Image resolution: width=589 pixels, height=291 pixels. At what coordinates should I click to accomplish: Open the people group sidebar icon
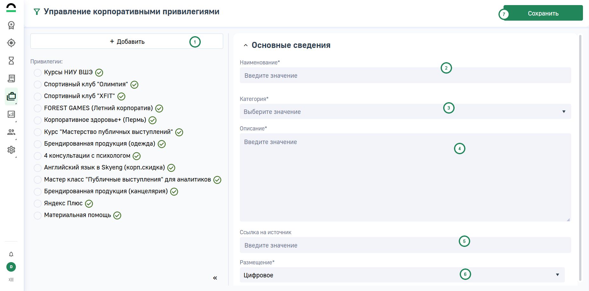(11, 132)
